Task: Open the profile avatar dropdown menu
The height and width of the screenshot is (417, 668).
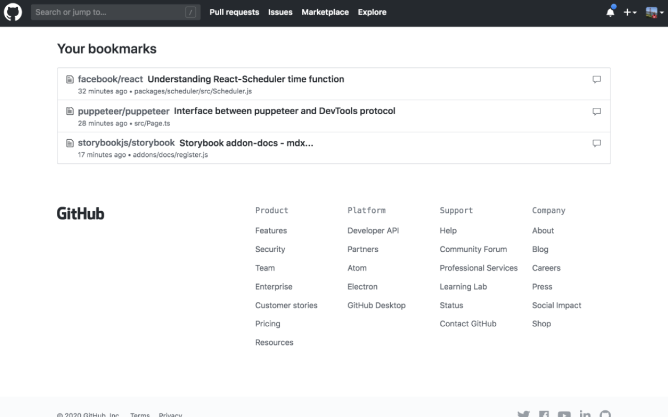Action: point(652,12)
